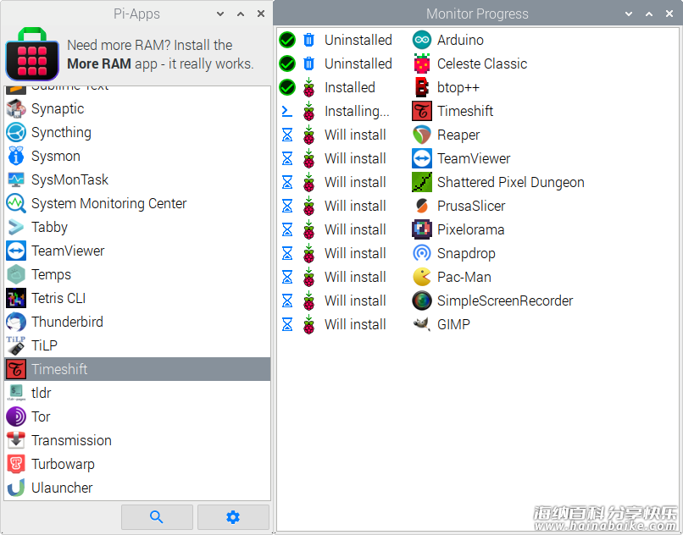The height and width of the screenshot is (535, 683).
Task: Click the Installed status for btop++
Action: (350, 87)
